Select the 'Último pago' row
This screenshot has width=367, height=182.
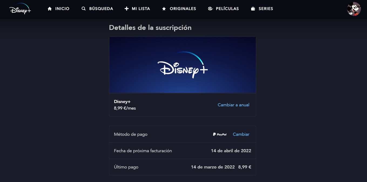(x=182, y=167)
